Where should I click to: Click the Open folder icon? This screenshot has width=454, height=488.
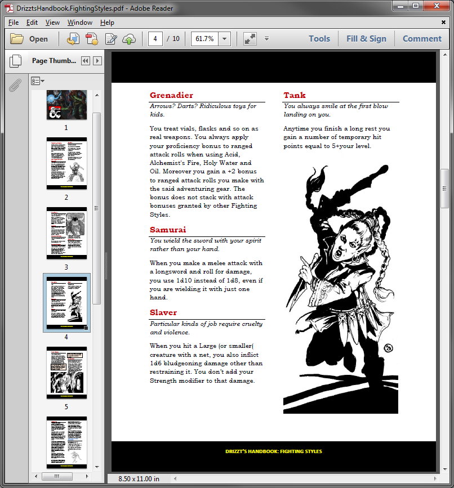17,39
